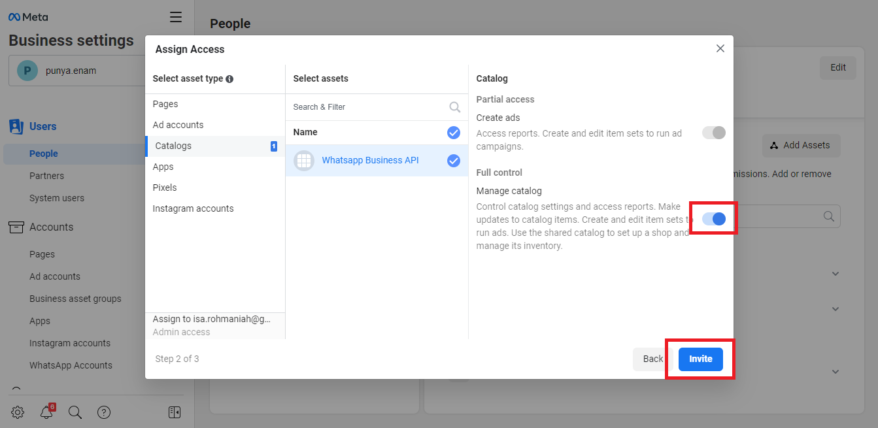Open help with the question mark icon
This screenshot has width=878, height=428.
[104, 412]
